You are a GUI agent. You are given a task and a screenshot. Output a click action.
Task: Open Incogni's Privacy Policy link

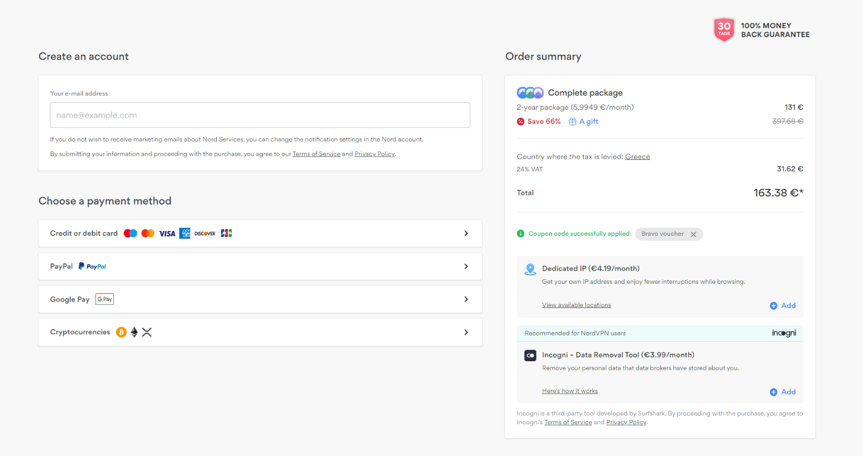pos(626,423)
